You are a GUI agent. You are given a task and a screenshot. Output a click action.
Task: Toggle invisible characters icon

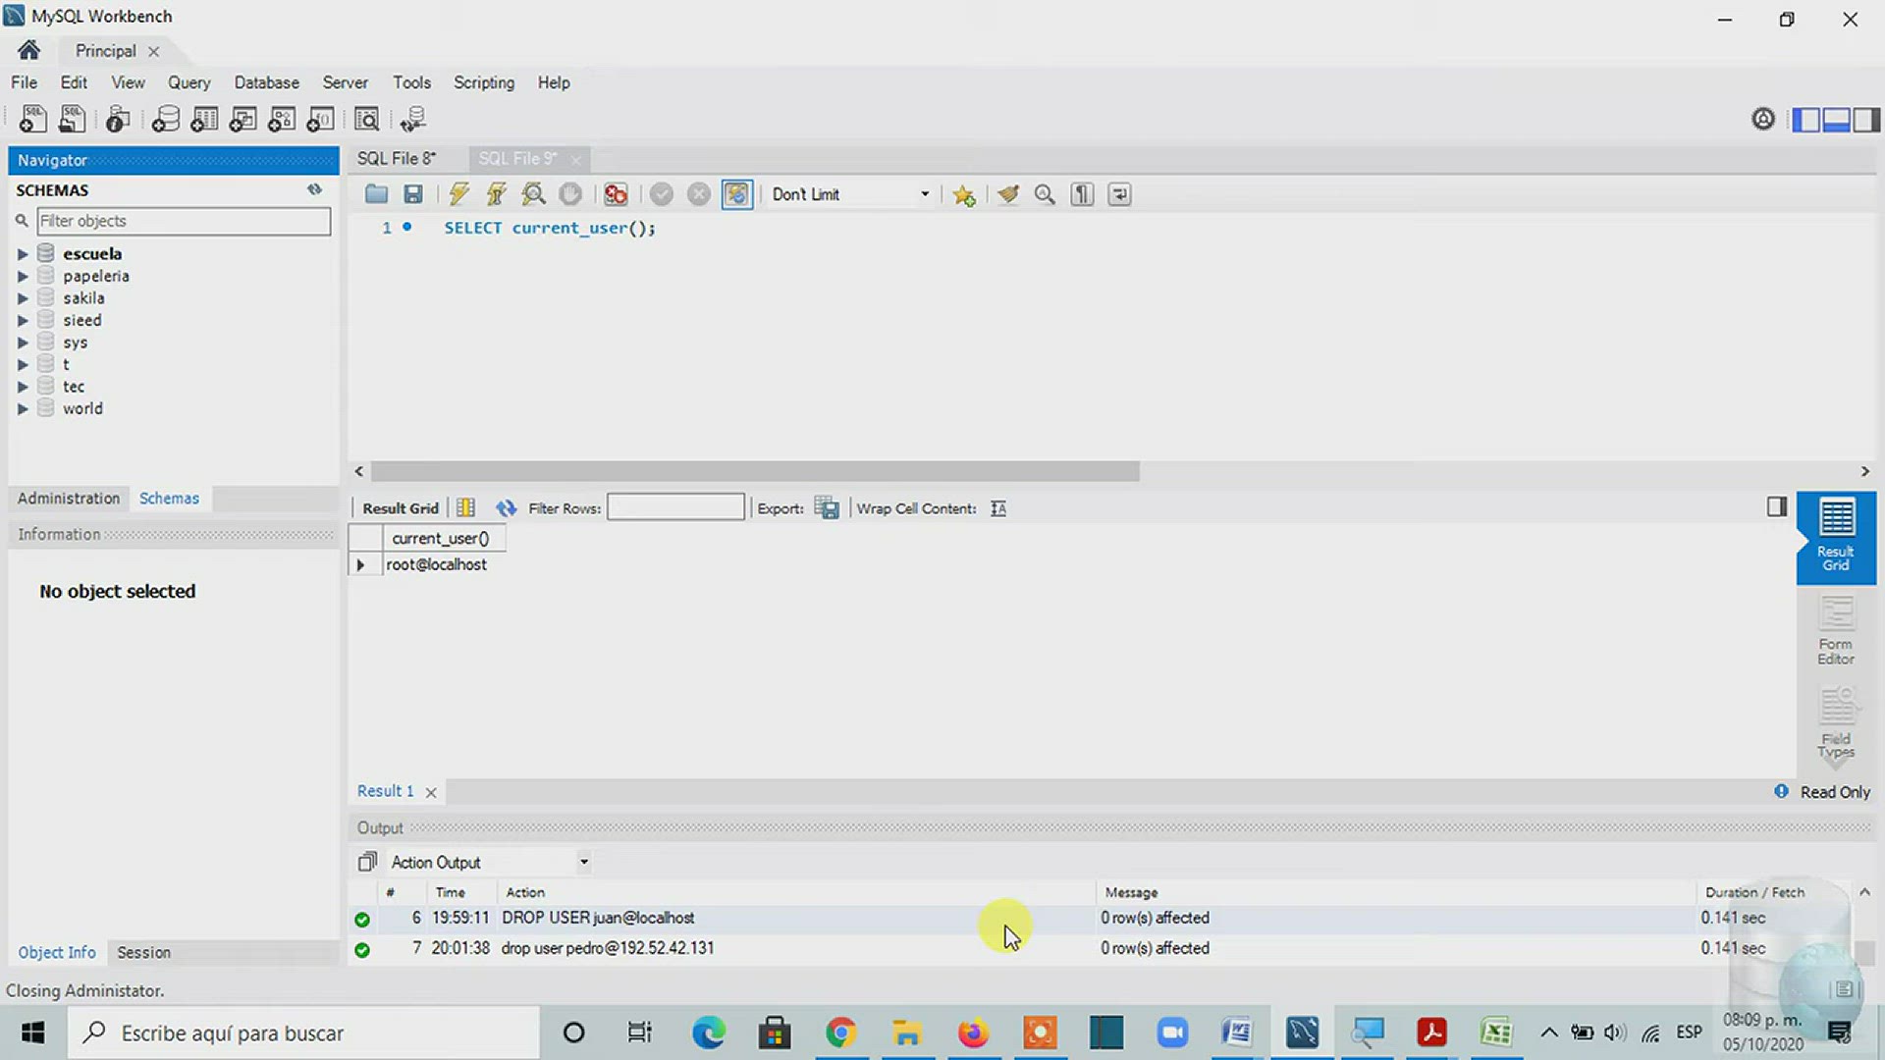click(1083, 194)
